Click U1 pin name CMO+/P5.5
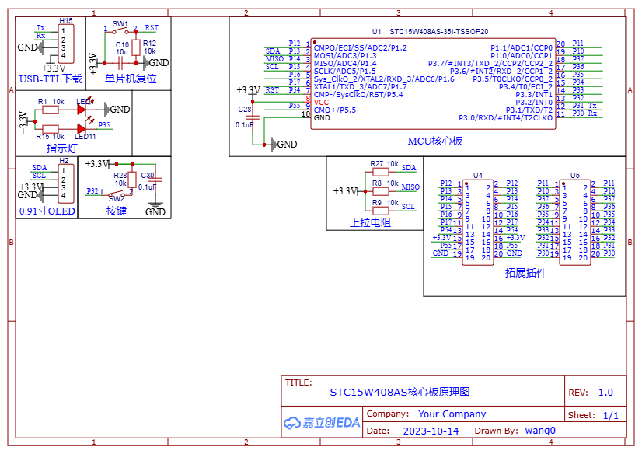 (335, 110)
